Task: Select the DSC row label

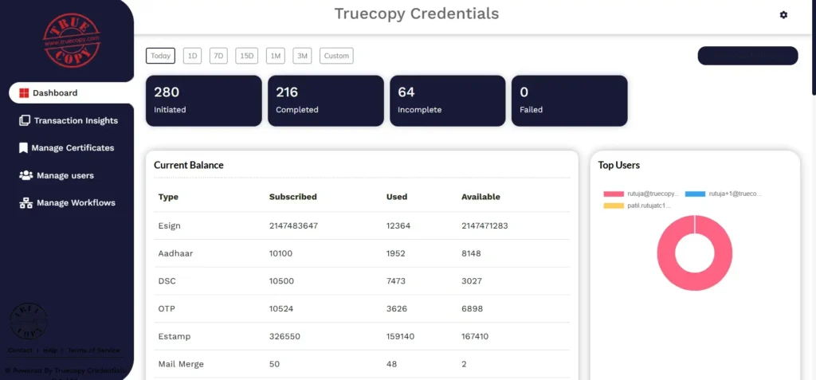Action: point(167,281)
